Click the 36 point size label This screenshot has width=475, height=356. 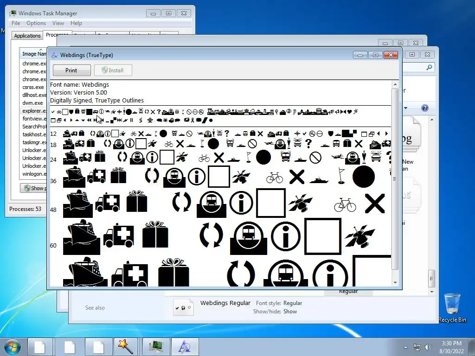[53, 181]
